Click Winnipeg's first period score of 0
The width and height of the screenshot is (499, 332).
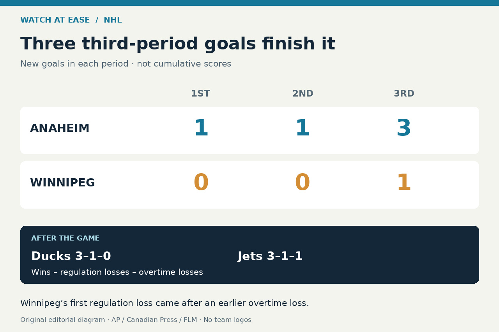(x=201, y=183)
